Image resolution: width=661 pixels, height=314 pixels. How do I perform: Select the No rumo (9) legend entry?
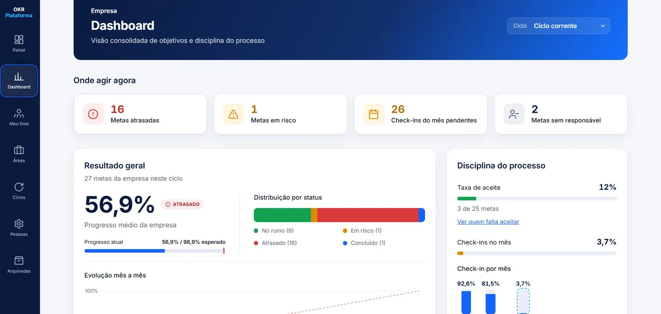(273, 231)
